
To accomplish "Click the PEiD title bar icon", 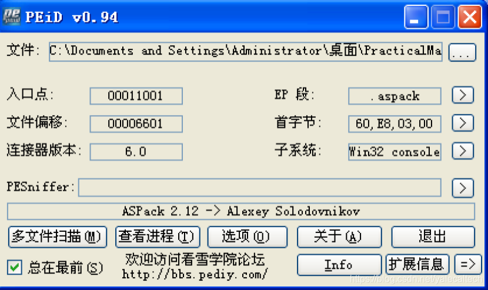I will point(12,16).
